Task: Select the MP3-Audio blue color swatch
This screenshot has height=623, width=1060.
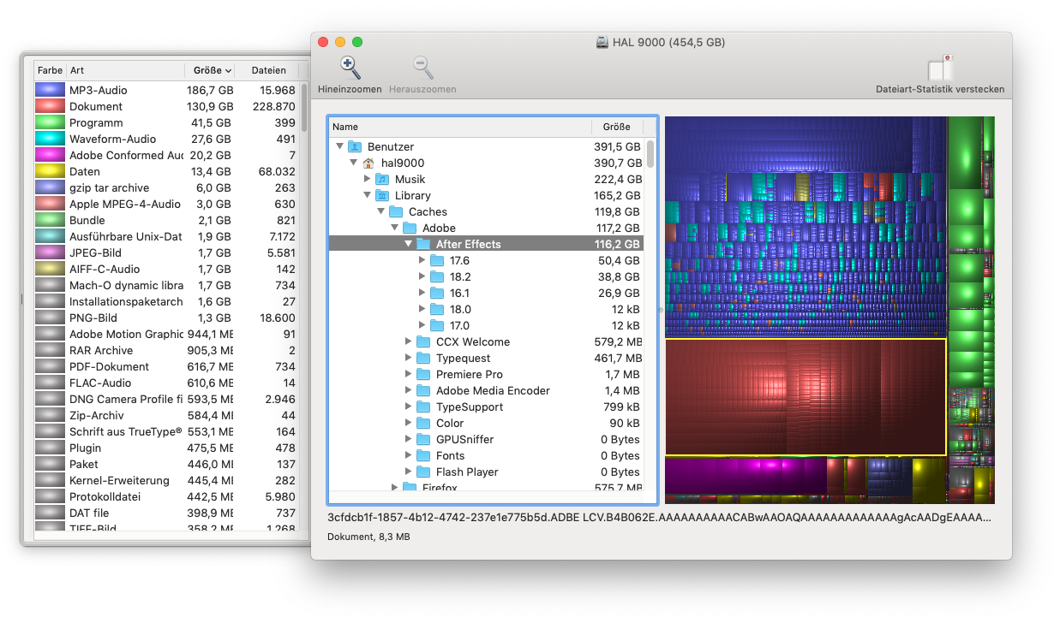Action: coord(51,91)
